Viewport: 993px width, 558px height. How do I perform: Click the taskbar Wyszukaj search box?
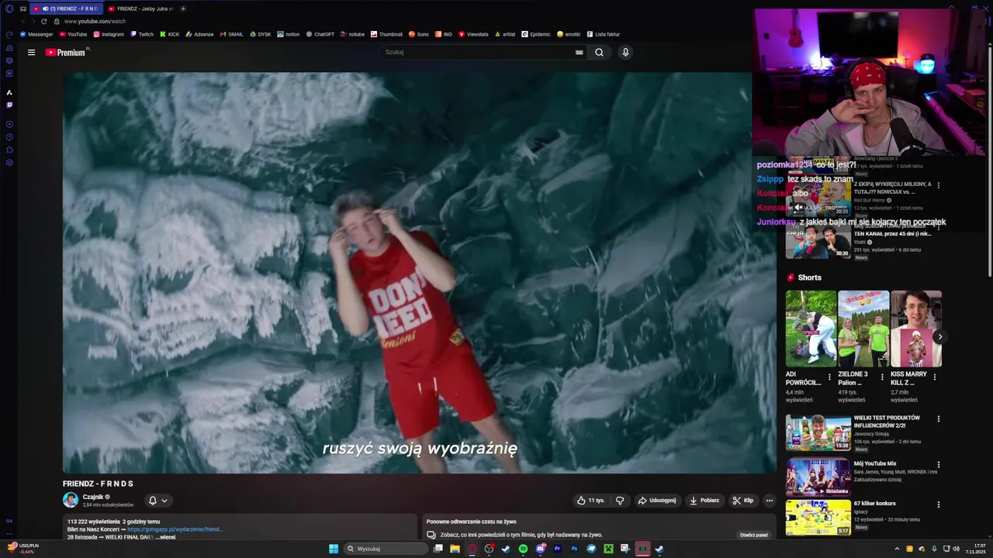coord(386,549)
